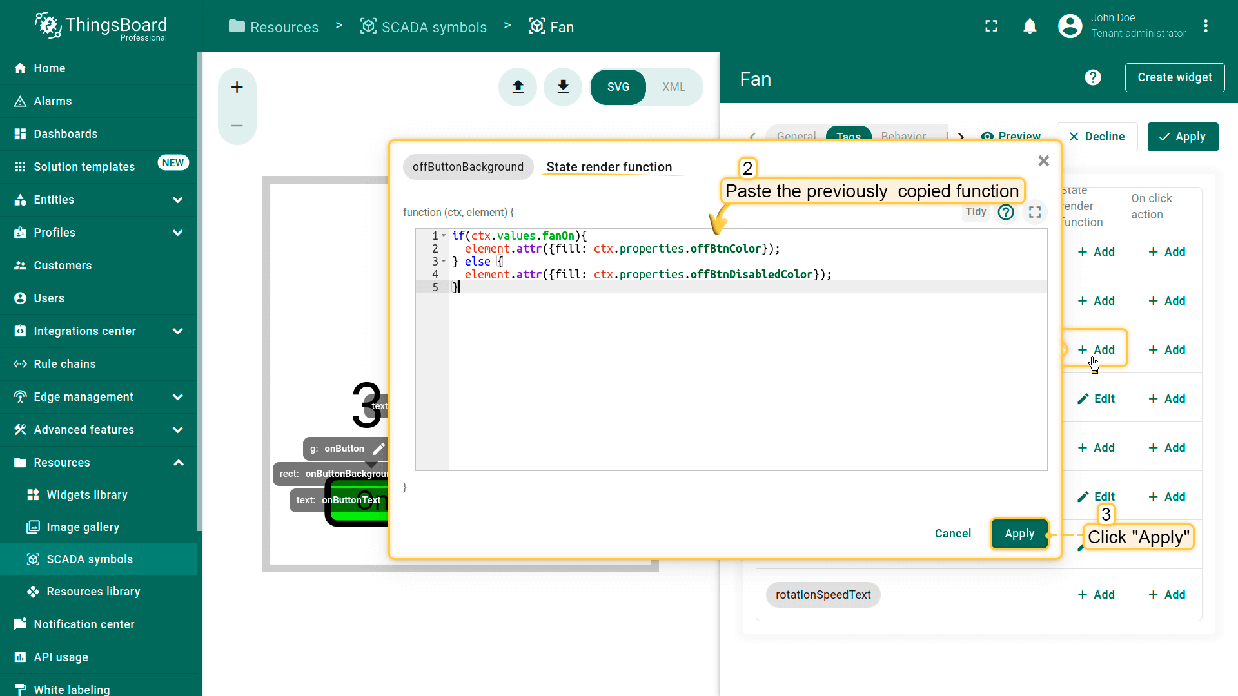Click the download SVG icon button
The image size is (1238, 696).
563,87
